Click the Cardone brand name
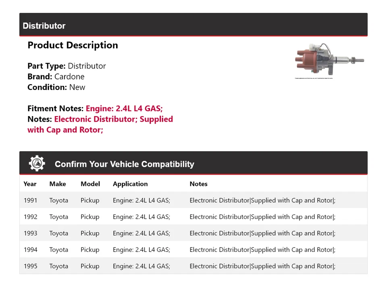Viewport: 387px width, 287px height. (x=69, y=77)
